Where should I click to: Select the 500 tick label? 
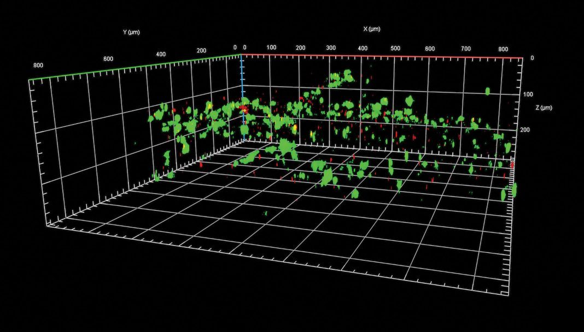click(x=395, y=48)
